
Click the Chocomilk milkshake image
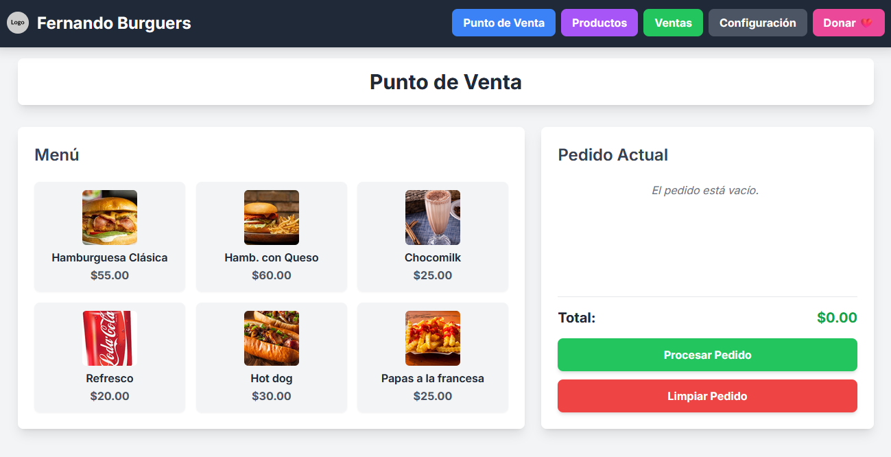coord(432,218)
